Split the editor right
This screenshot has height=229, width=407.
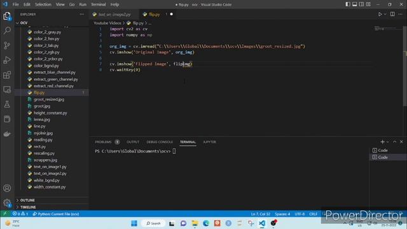coord(392,14)
